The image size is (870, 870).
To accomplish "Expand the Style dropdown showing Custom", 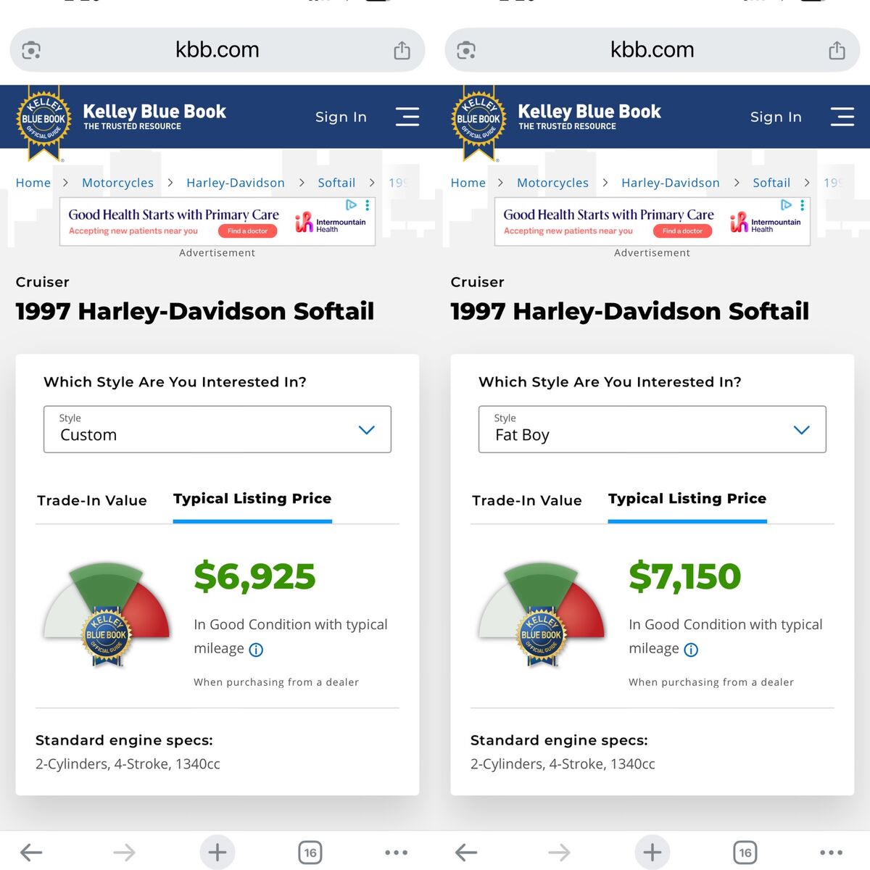I will coord(217,429).
